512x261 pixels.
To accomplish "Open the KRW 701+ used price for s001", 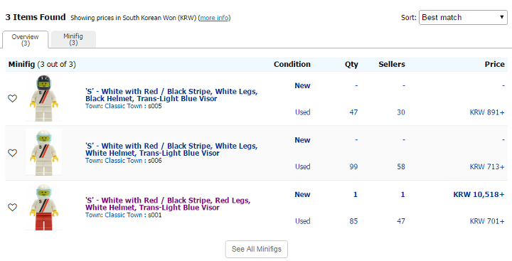I will (487, 221).
